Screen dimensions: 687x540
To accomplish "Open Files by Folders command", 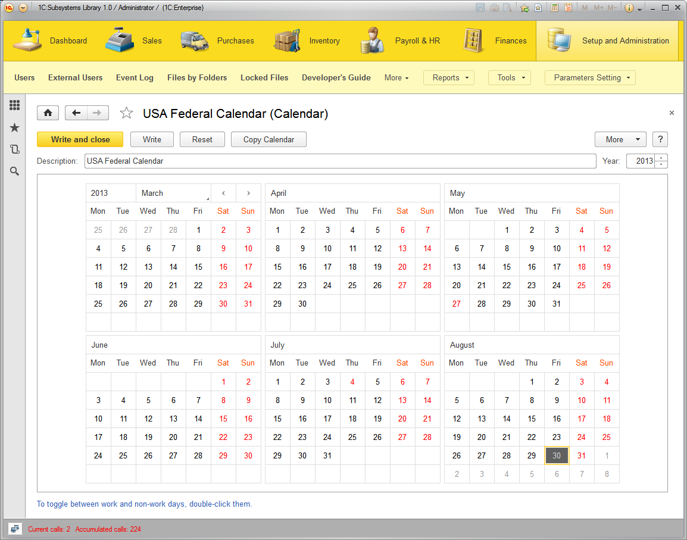I will click(197, 77).
